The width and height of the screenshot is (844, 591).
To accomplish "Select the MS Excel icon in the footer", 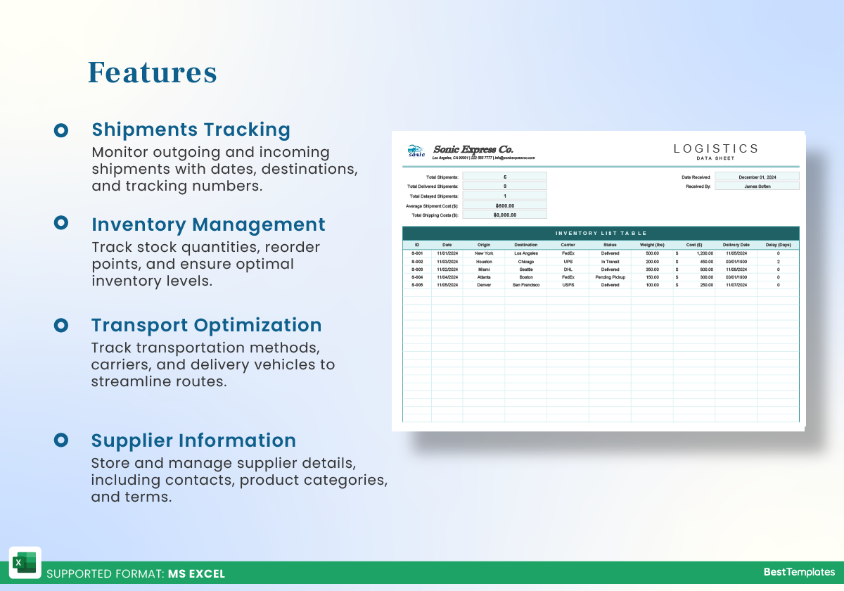I will pyautogui.click(x=25, y=563).
